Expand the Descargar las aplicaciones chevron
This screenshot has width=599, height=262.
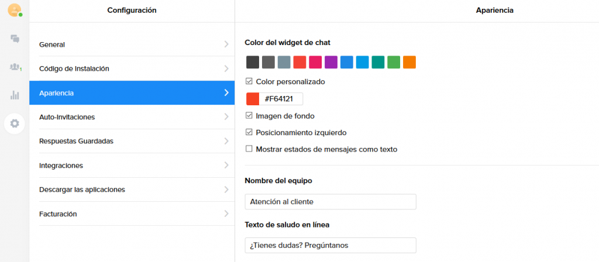click(x=226, y=189)
